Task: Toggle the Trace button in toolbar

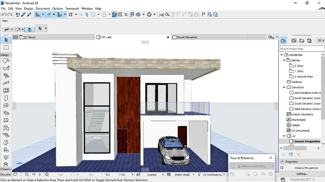Action: 93,15
